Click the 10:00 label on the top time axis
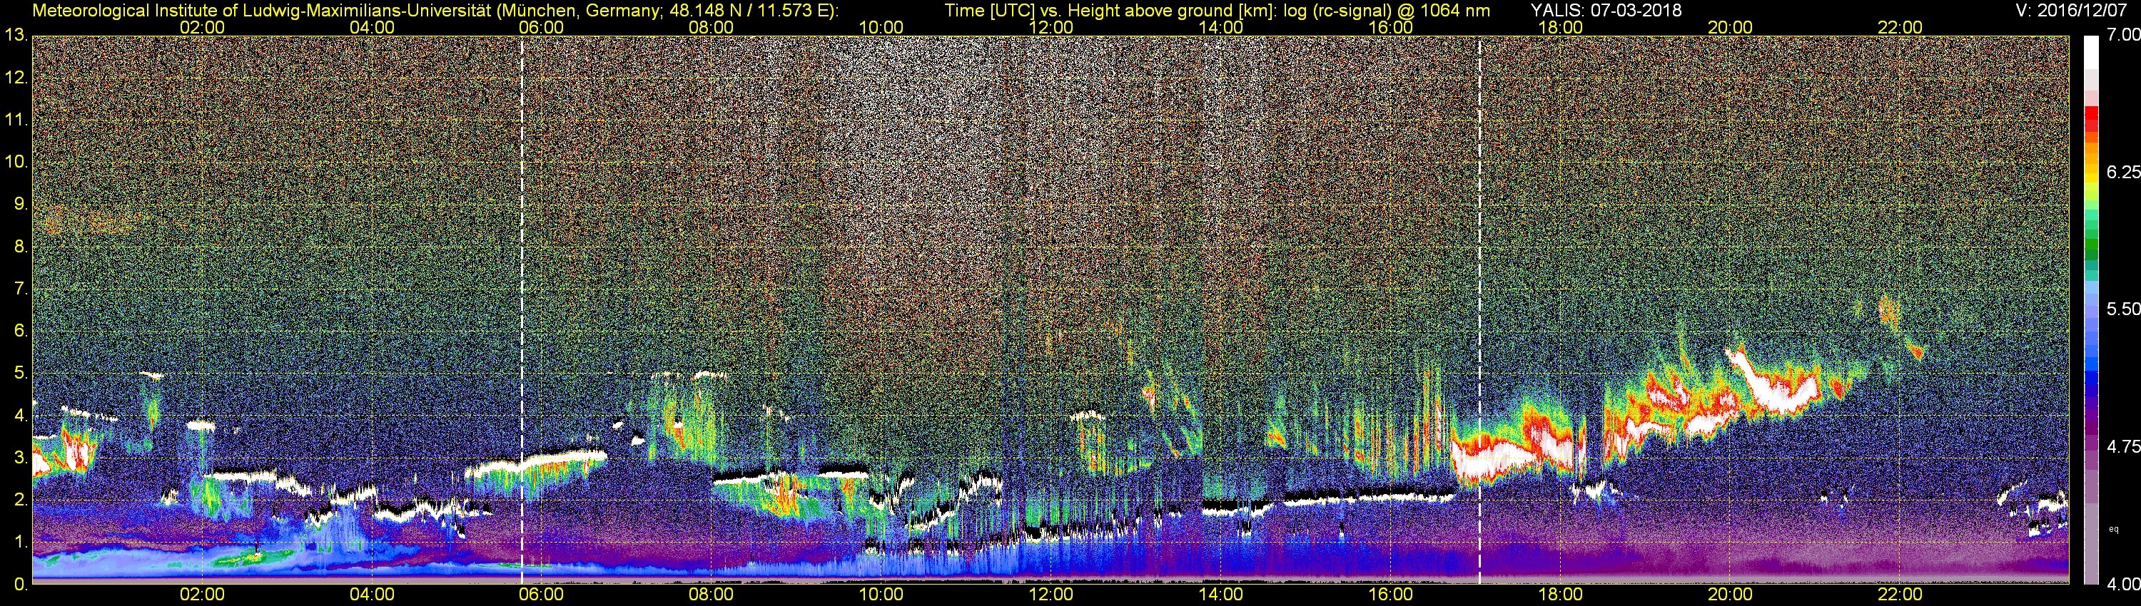This screenshot has width=2141, height=606. 881,27
